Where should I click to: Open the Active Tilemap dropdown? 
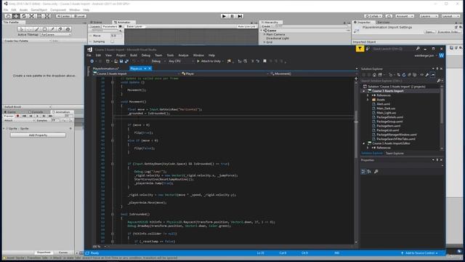(x=55, y=34)
